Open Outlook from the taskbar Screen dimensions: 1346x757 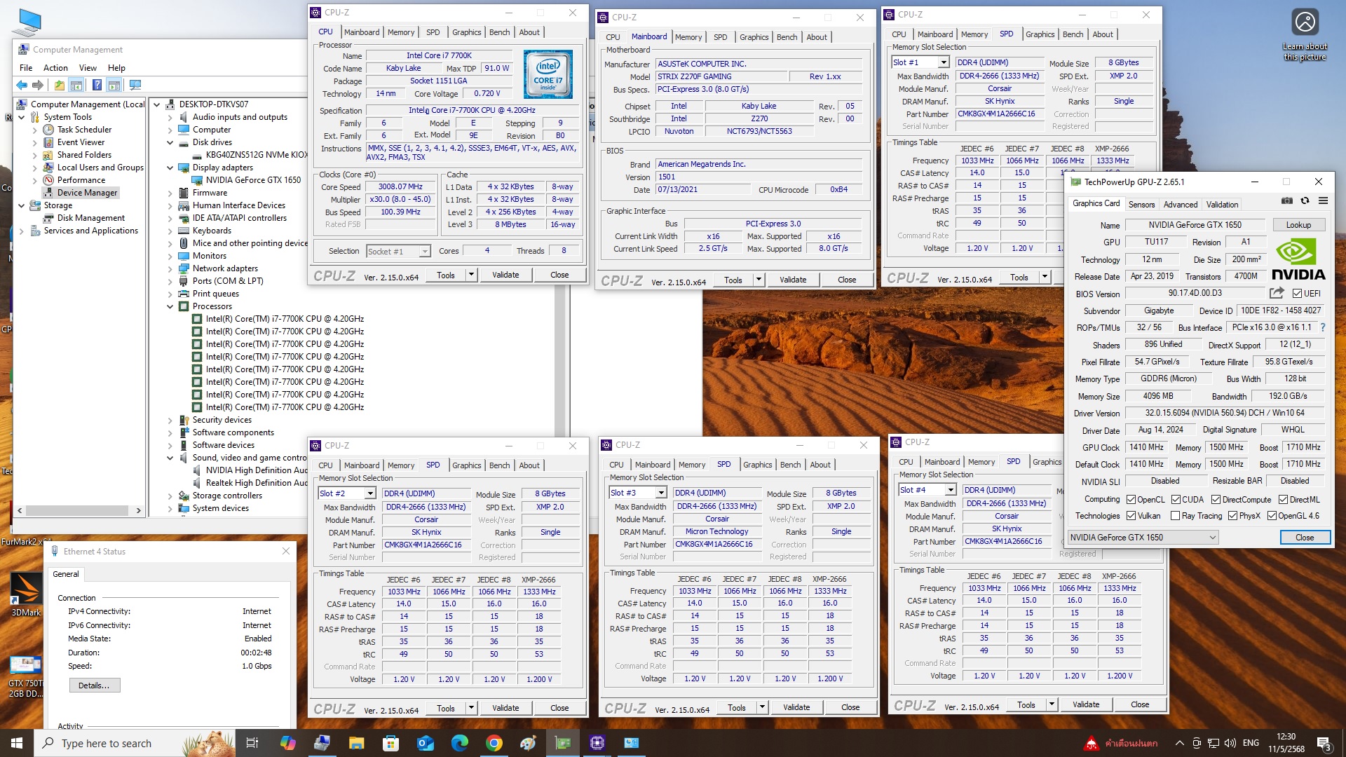[x=426, y=743]
